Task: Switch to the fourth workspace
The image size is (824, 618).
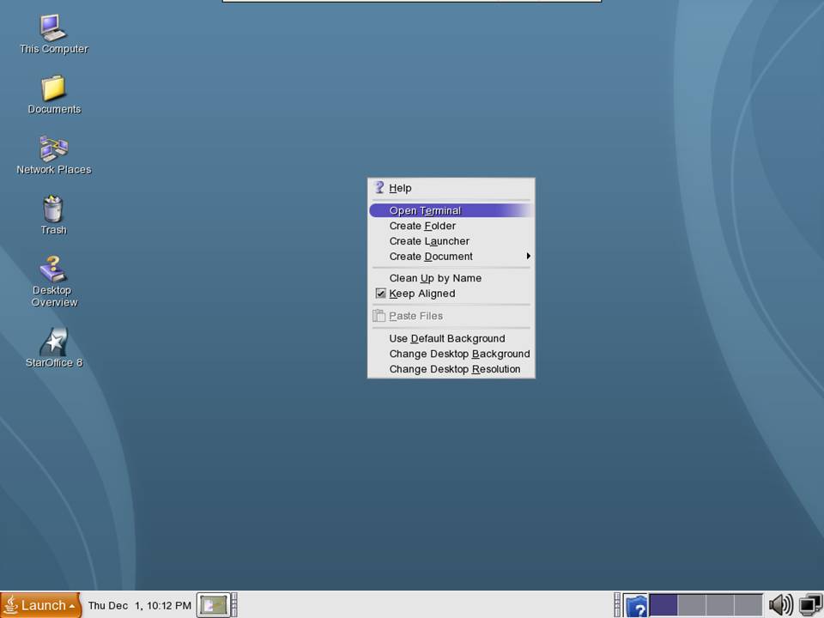Action: point(748,605)
